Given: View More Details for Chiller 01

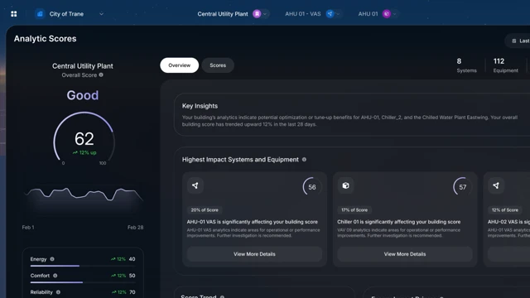Looking at the screenshot, I should pos(405,254).
